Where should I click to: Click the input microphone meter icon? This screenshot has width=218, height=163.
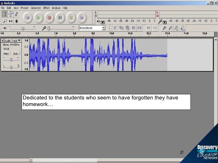click(160, 21)
